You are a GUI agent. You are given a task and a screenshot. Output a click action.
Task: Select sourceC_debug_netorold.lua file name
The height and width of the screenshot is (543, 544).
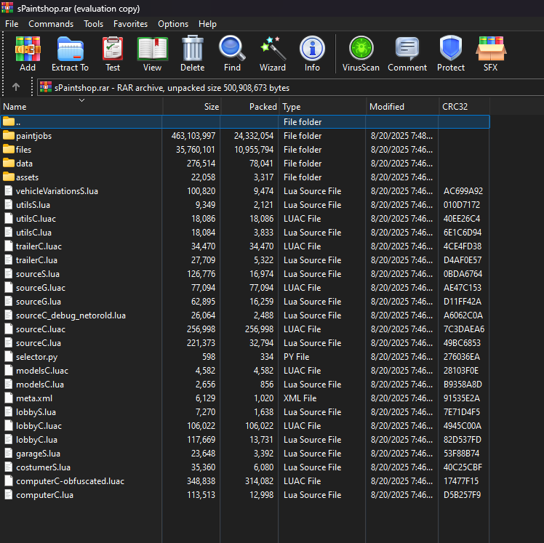coord(71,315)
